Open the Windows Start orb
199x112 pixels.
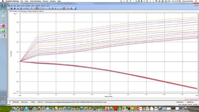3,5
